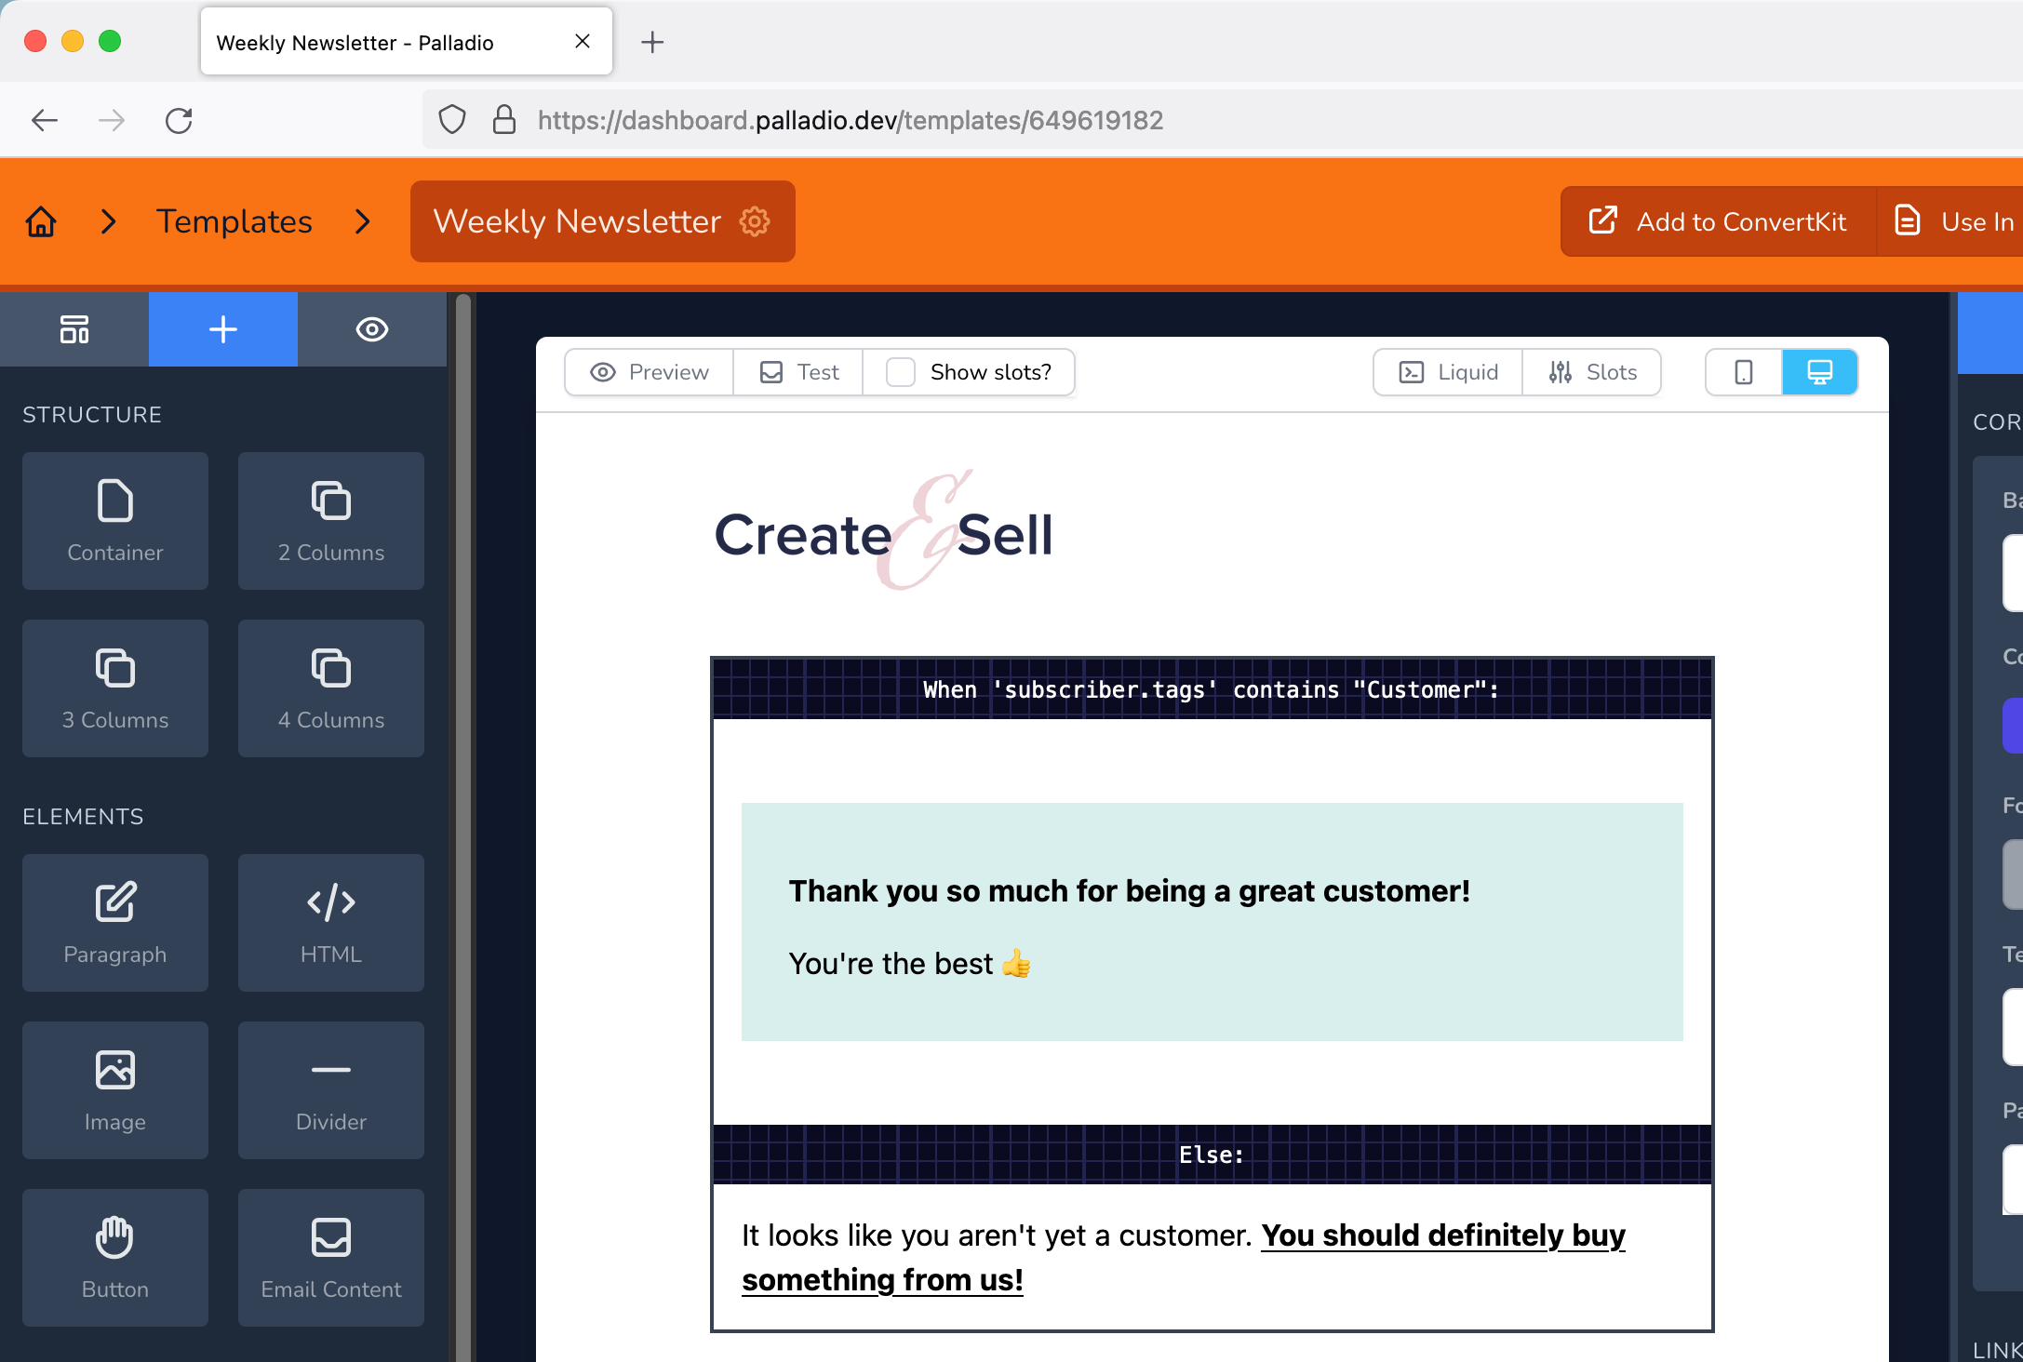
Task: Click Add to ConvertKit button
Action: pyautogui.click(x=1718, y=221)
